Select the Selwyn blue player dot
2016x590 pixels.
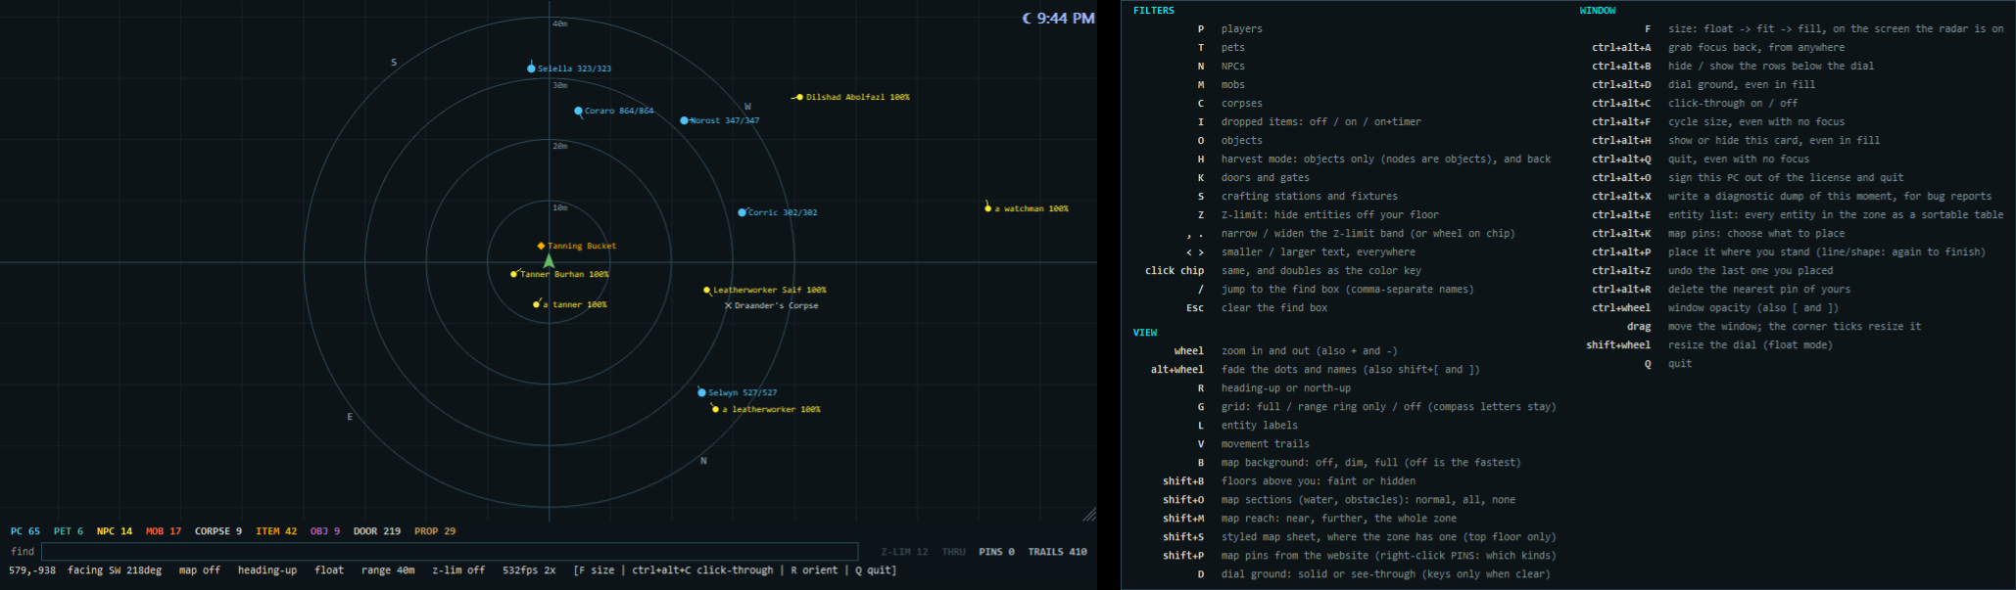pos(701,392)
